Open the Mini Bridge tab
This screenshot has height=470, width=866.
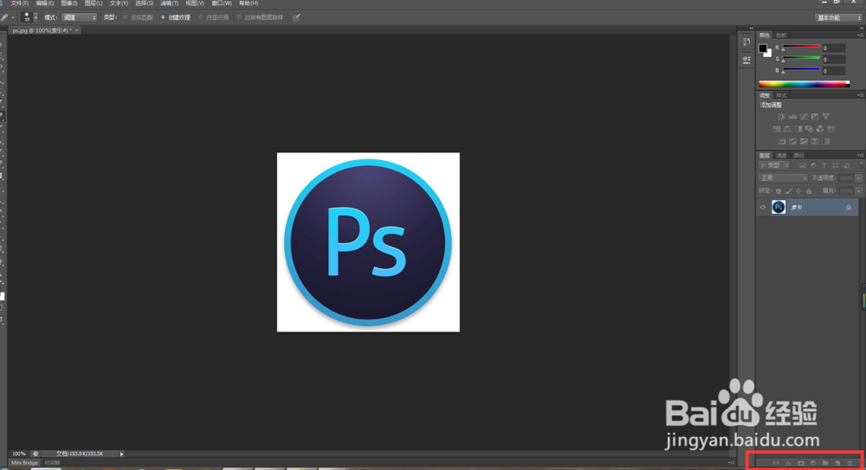[x=25, y=463]
